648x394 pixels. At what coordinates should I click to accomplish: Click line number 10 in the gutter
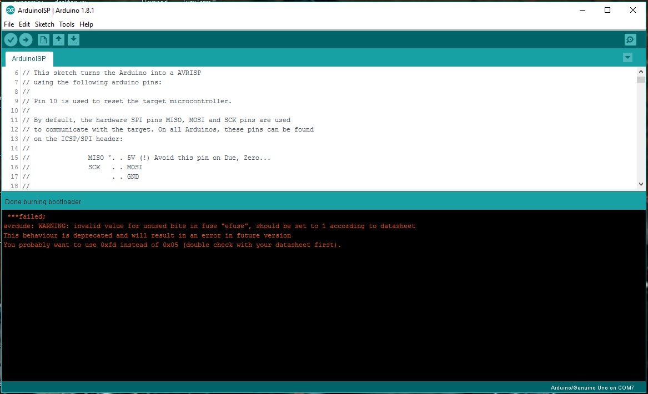click(14, 110)
